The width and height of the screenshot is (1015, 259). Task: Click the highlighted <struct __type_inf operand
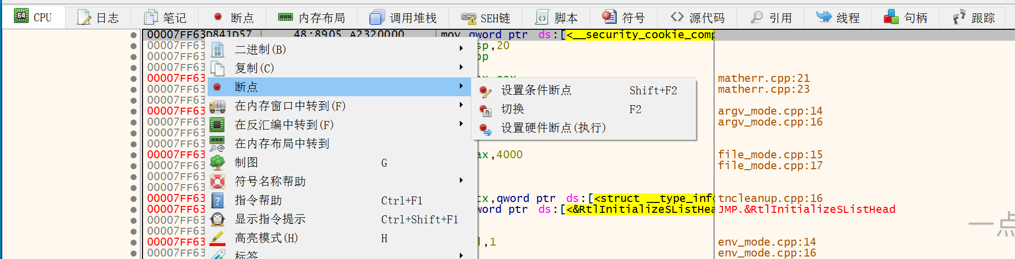coord(653,198)
